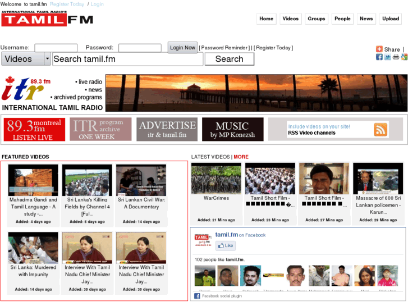Click tamil.fm on Facebook link
Screen dimensions: 408x306
tap(240, 235)
